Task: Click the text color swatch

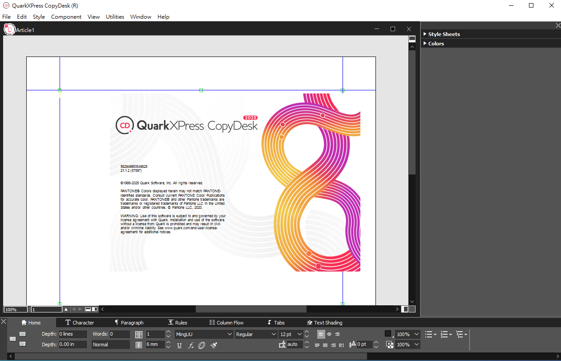Action: pos(388,334)
